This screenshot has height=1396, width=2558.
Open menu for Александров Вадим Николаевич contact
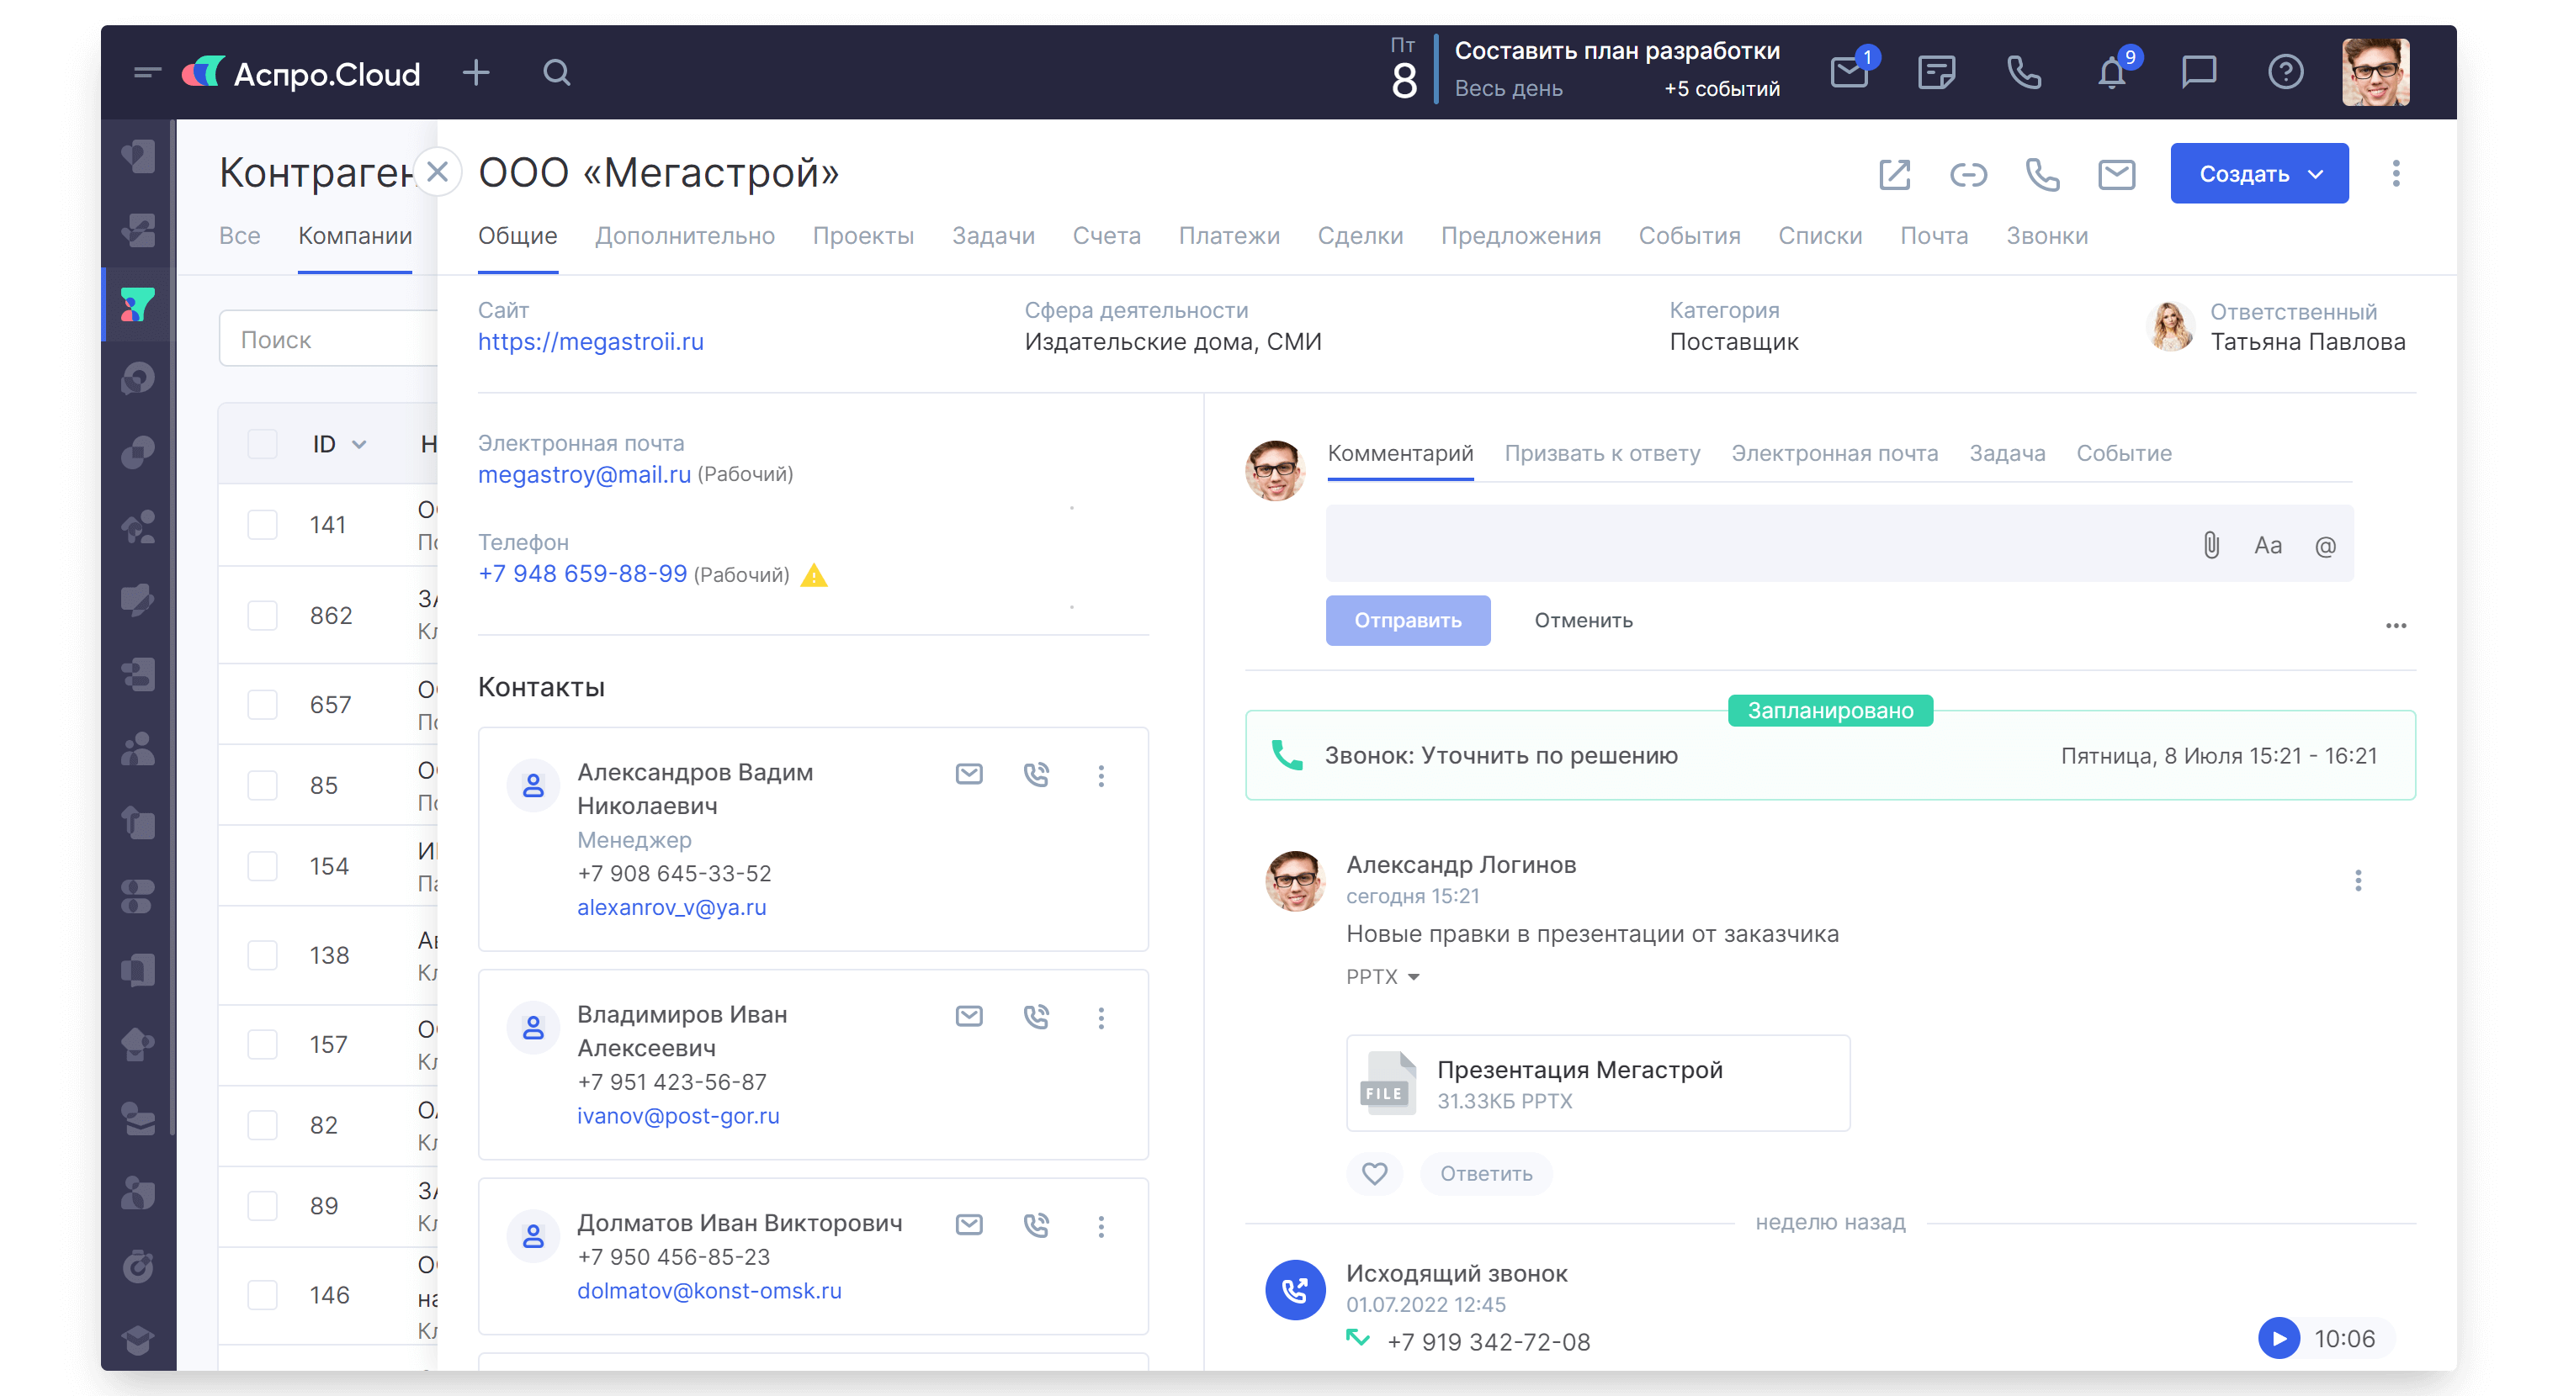point(1101,776)
